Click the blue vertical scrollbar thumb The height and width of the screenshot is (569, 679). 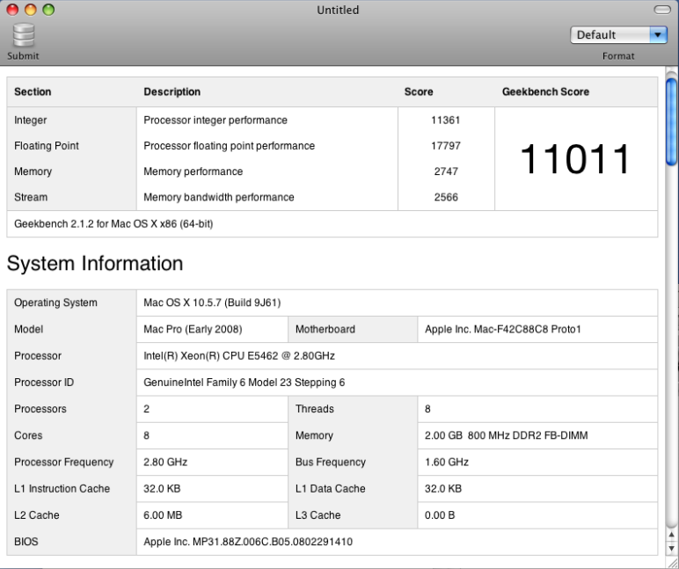[672, 121]
